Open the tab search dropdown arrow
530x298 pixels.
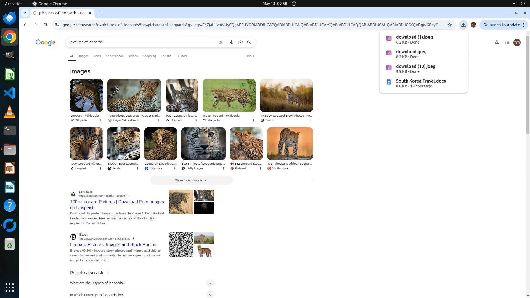(25, 13)
